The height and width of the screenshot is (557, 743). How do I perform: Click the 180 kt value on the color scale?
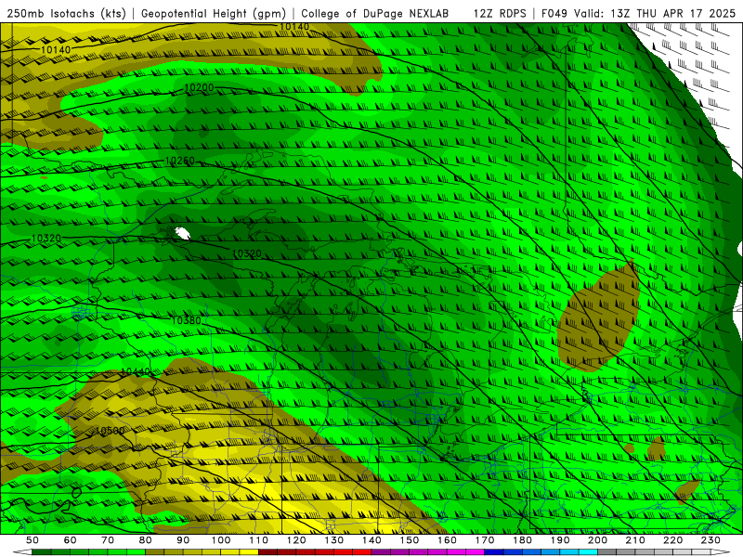[522, 540]
